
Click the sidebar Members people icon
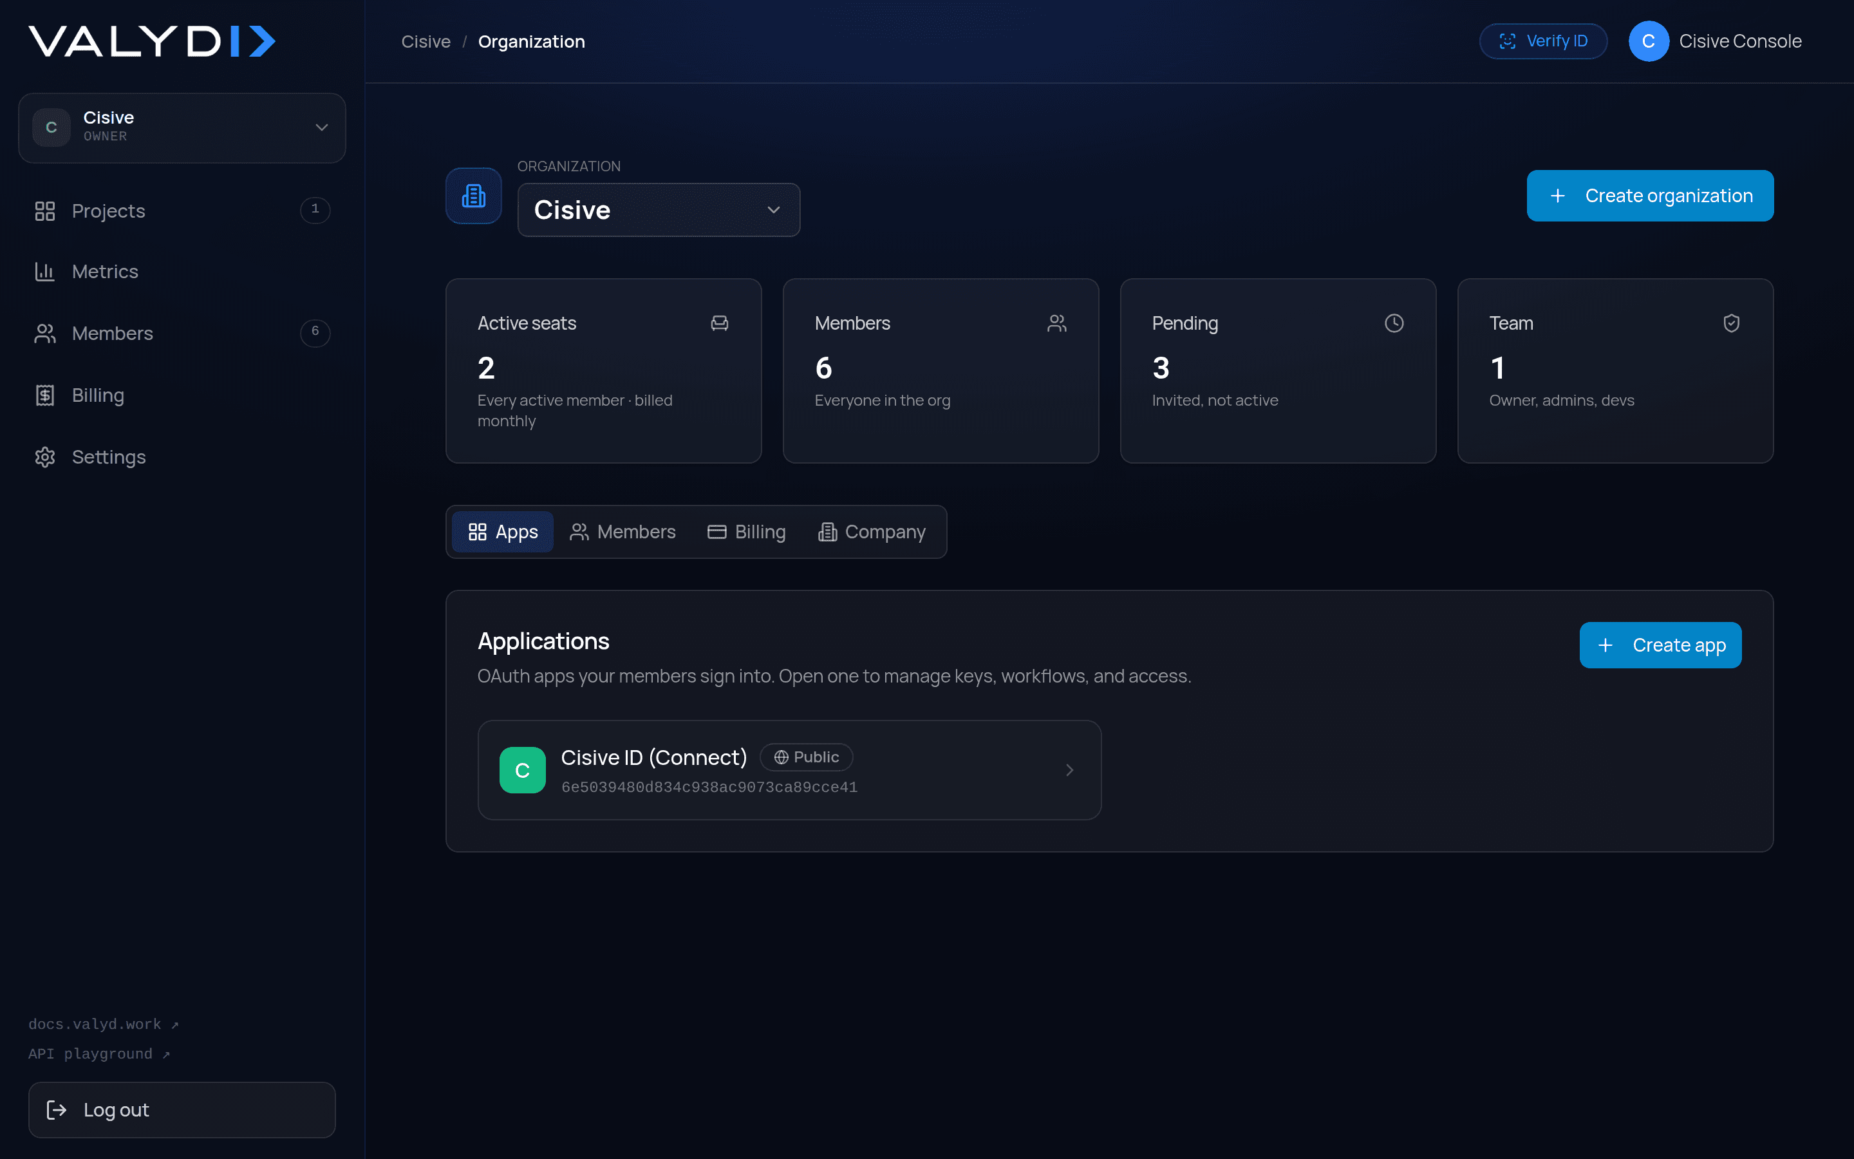click(x=45, y=334)
